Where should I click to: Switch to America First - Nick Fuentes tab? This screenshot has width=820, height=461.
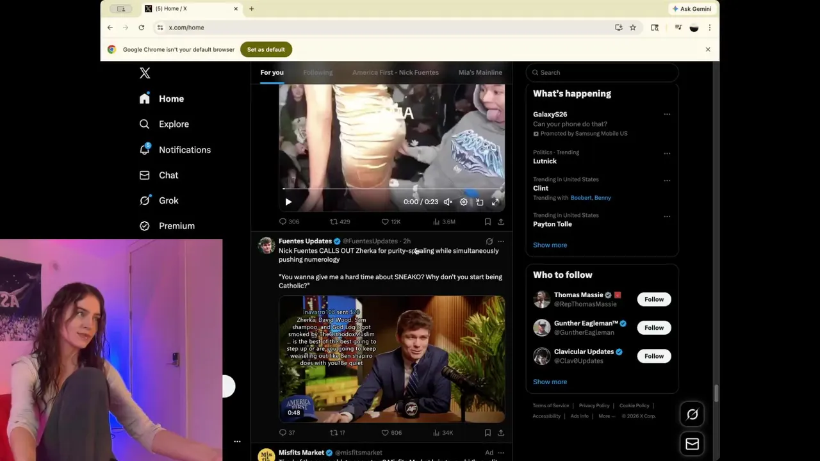point(395,72)
